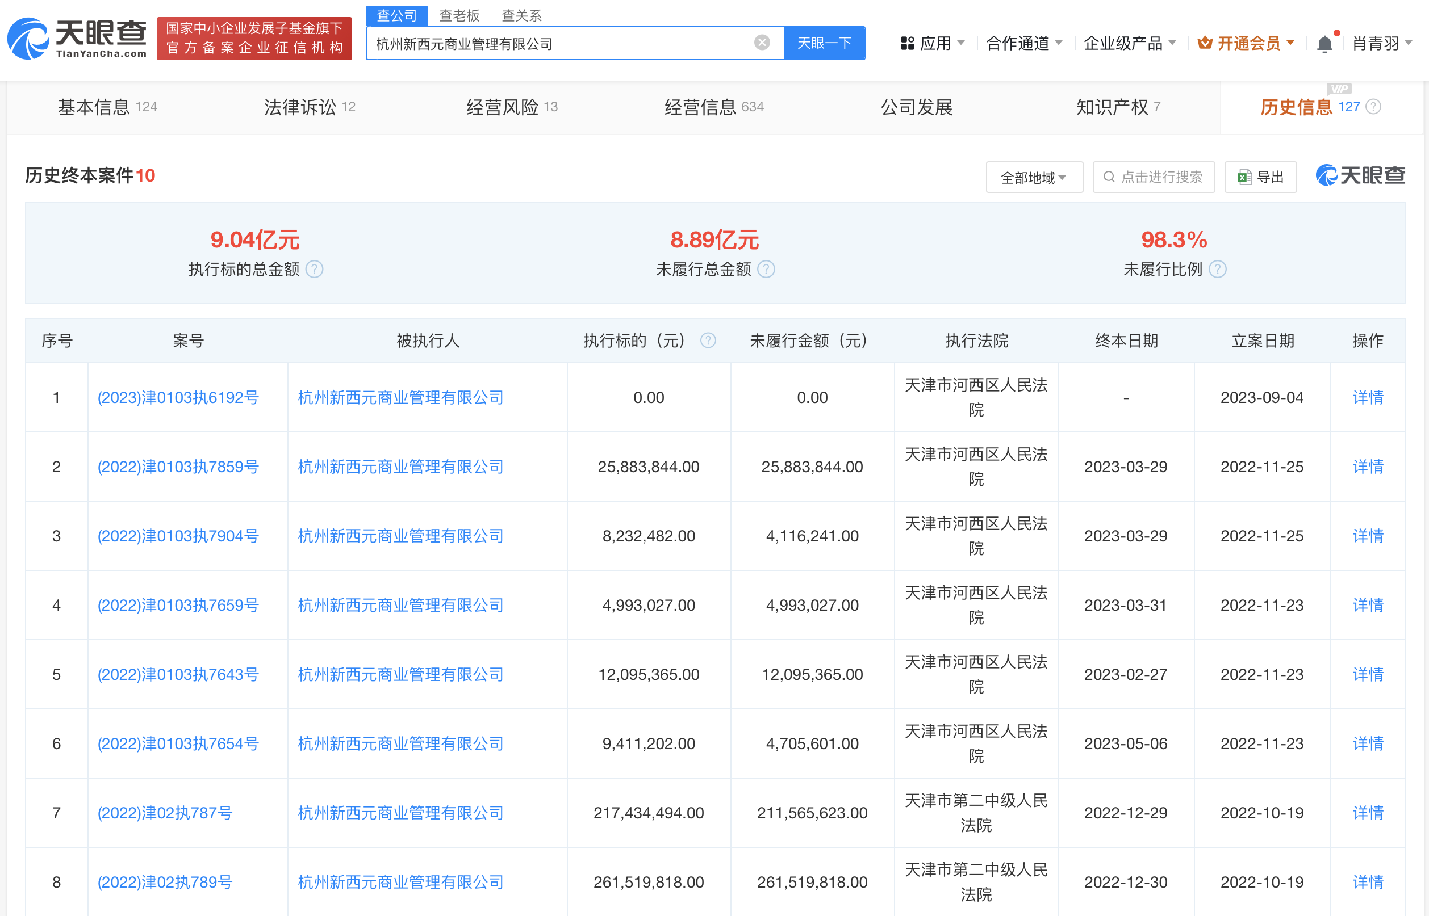
Task: Click magnifier icon in 点击进行搜索 box
Action: pyautogui.click(x=1109, y=177)
